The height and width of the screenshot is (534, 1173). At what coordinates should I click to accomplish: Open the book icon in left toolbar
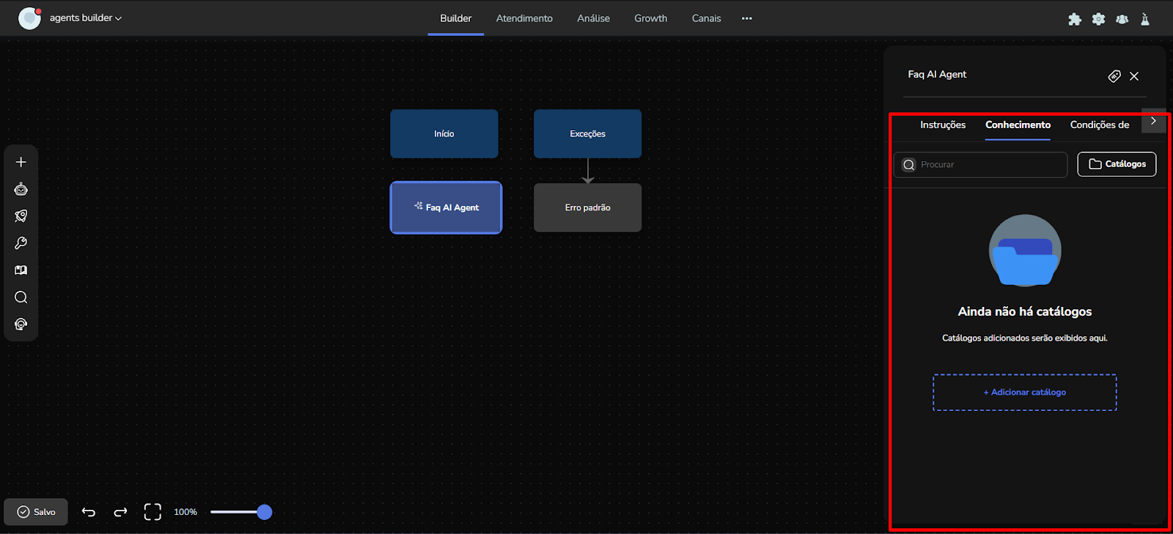[x=21, y=270]
